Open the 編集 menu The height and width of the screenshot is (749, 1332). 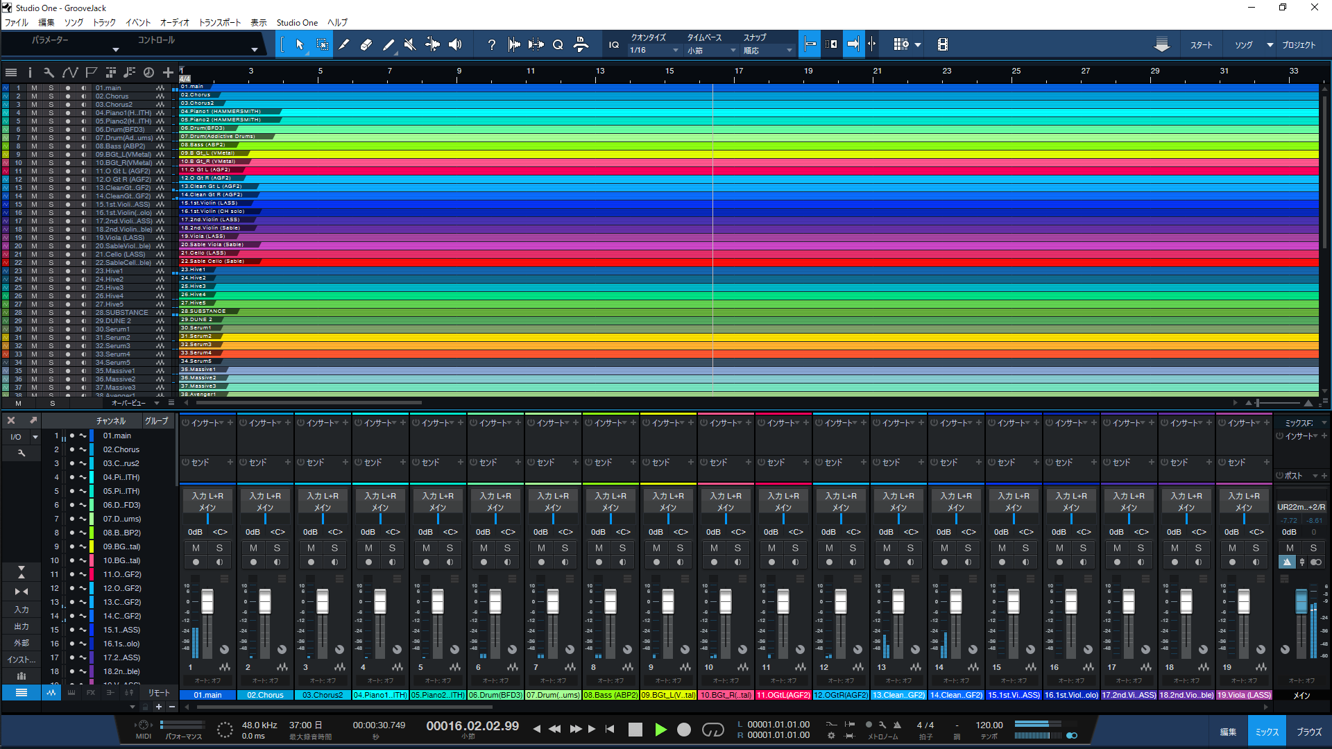click(x=46, y=23)
